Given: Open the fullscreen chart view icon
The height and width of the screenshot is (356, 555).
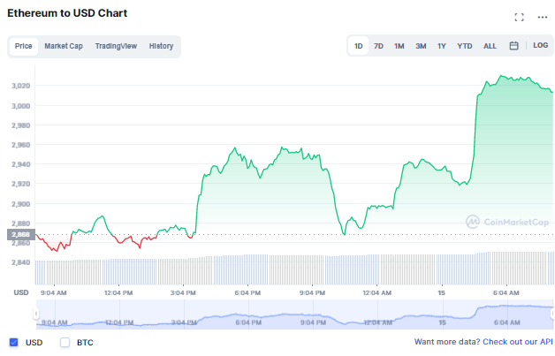Looking at the screenshot, I should (519, 17).
